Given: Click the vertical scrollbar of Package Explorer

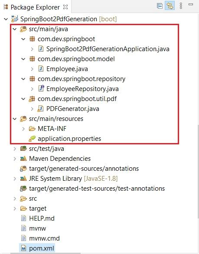Looking at the screenshot, I should click(x=198, y=172).
